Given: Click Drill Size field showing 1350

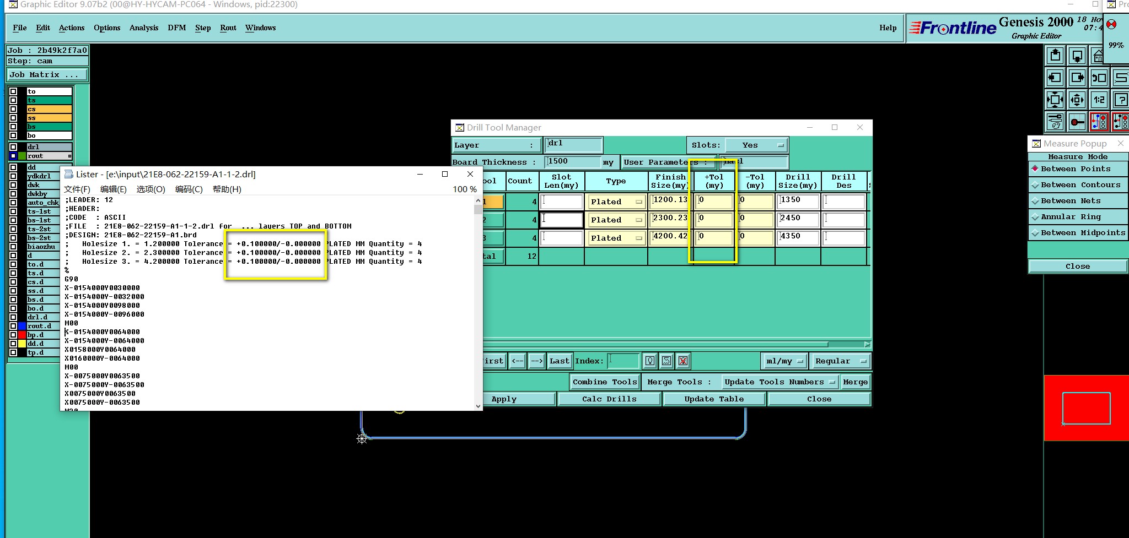Looking at the screenshot, I should [x=798, y=202].
